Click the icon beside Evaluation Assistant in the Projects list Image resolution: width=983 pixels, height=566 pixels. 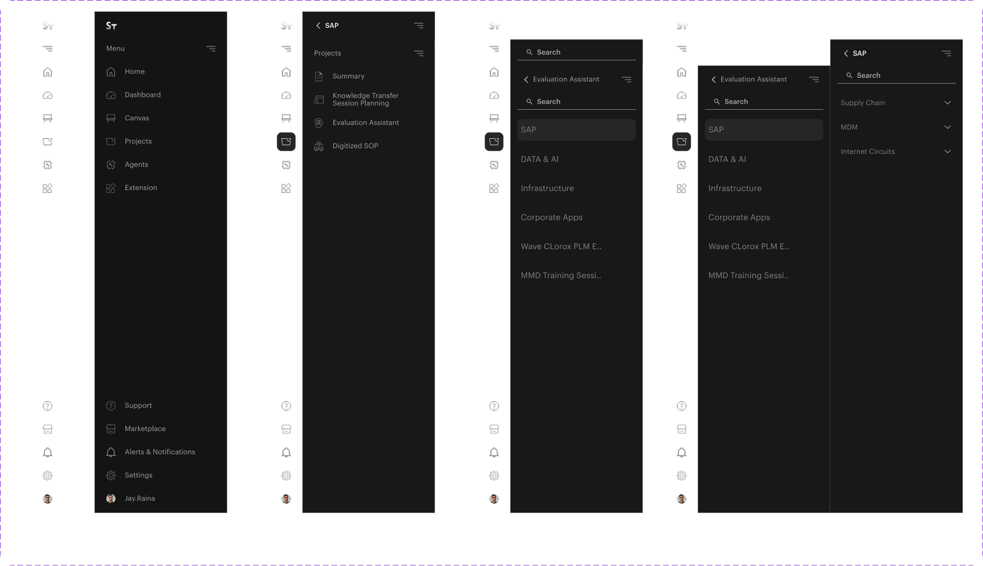tap(319, 123)
